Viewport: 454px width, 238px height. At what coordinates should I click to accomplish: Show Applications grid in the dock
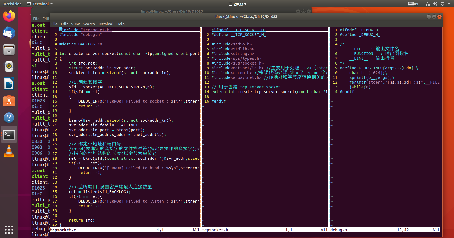[9, 230]
